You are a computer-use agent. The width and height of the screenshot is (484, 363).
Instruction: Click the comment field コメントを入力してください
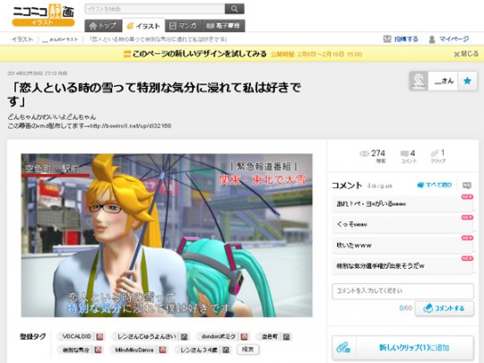tap(402, 290)
